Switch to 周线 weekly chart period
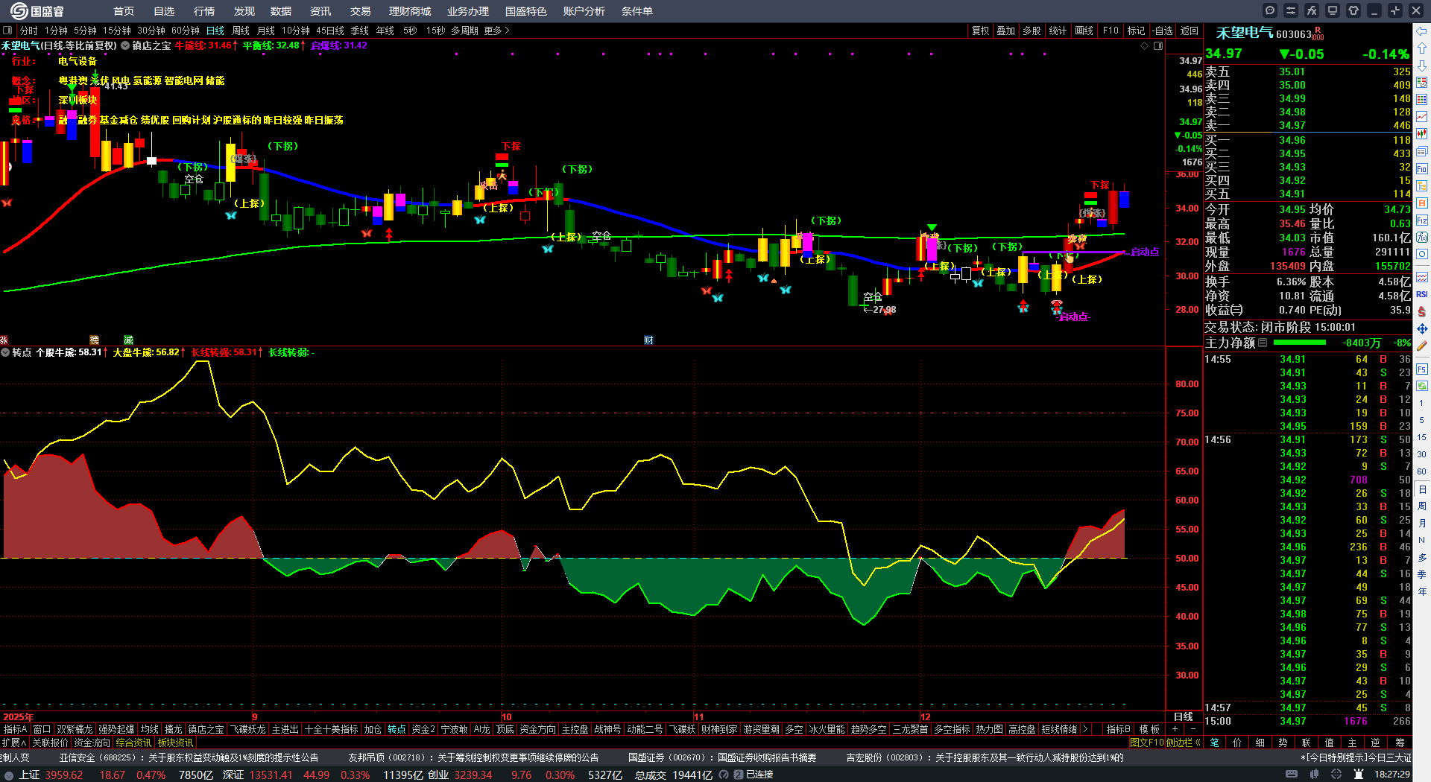The width and height of the screenshot is (1431, 782). [x=241, y=31]
